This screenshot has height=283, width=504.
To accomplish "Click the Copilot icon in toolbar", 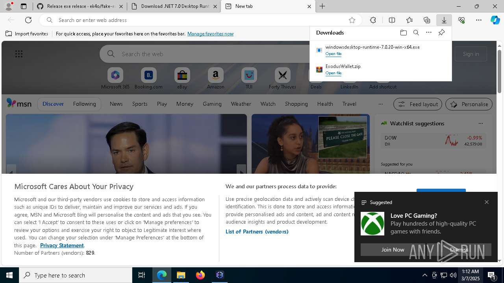I will [495, 20].
